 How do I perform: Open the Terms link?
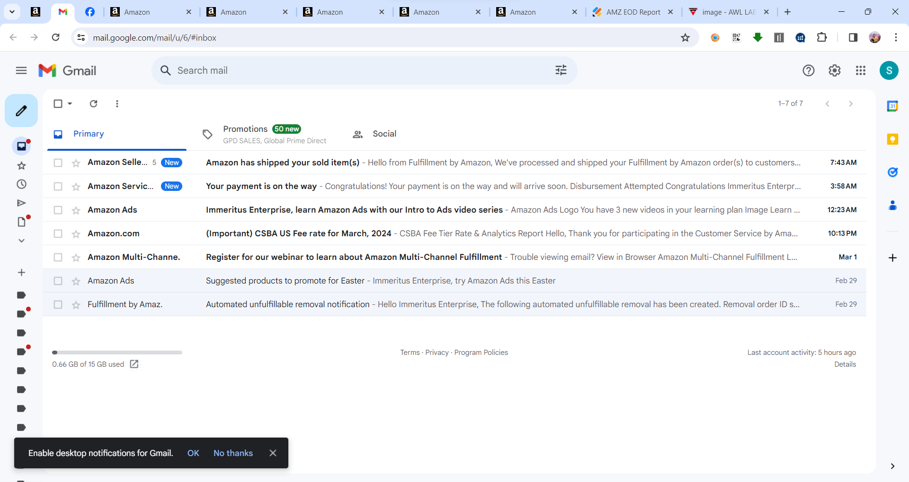pyautogui.click(x=410, y=353)
